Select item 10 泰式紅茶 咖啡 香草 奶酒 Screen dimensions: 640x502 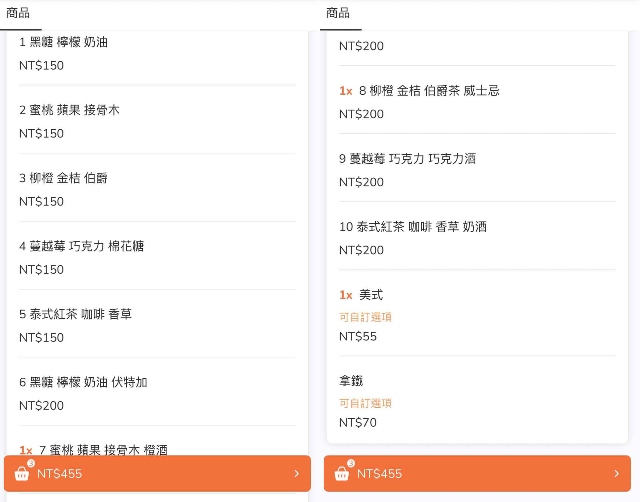coord(413,227)
